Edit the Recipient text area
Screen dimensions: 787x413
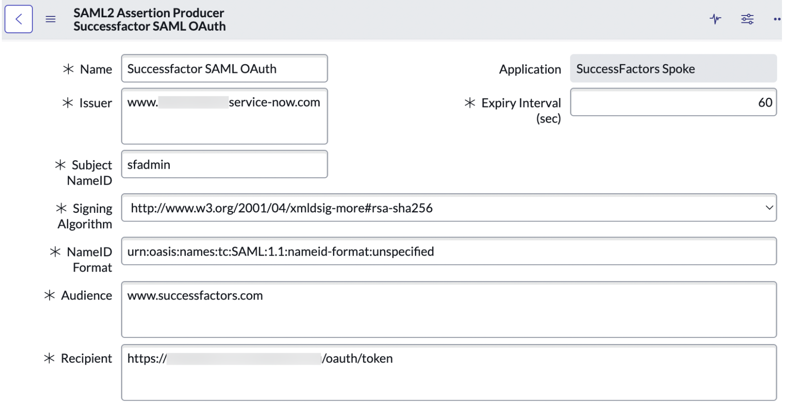pyautogui.click(x=449, y=372)
